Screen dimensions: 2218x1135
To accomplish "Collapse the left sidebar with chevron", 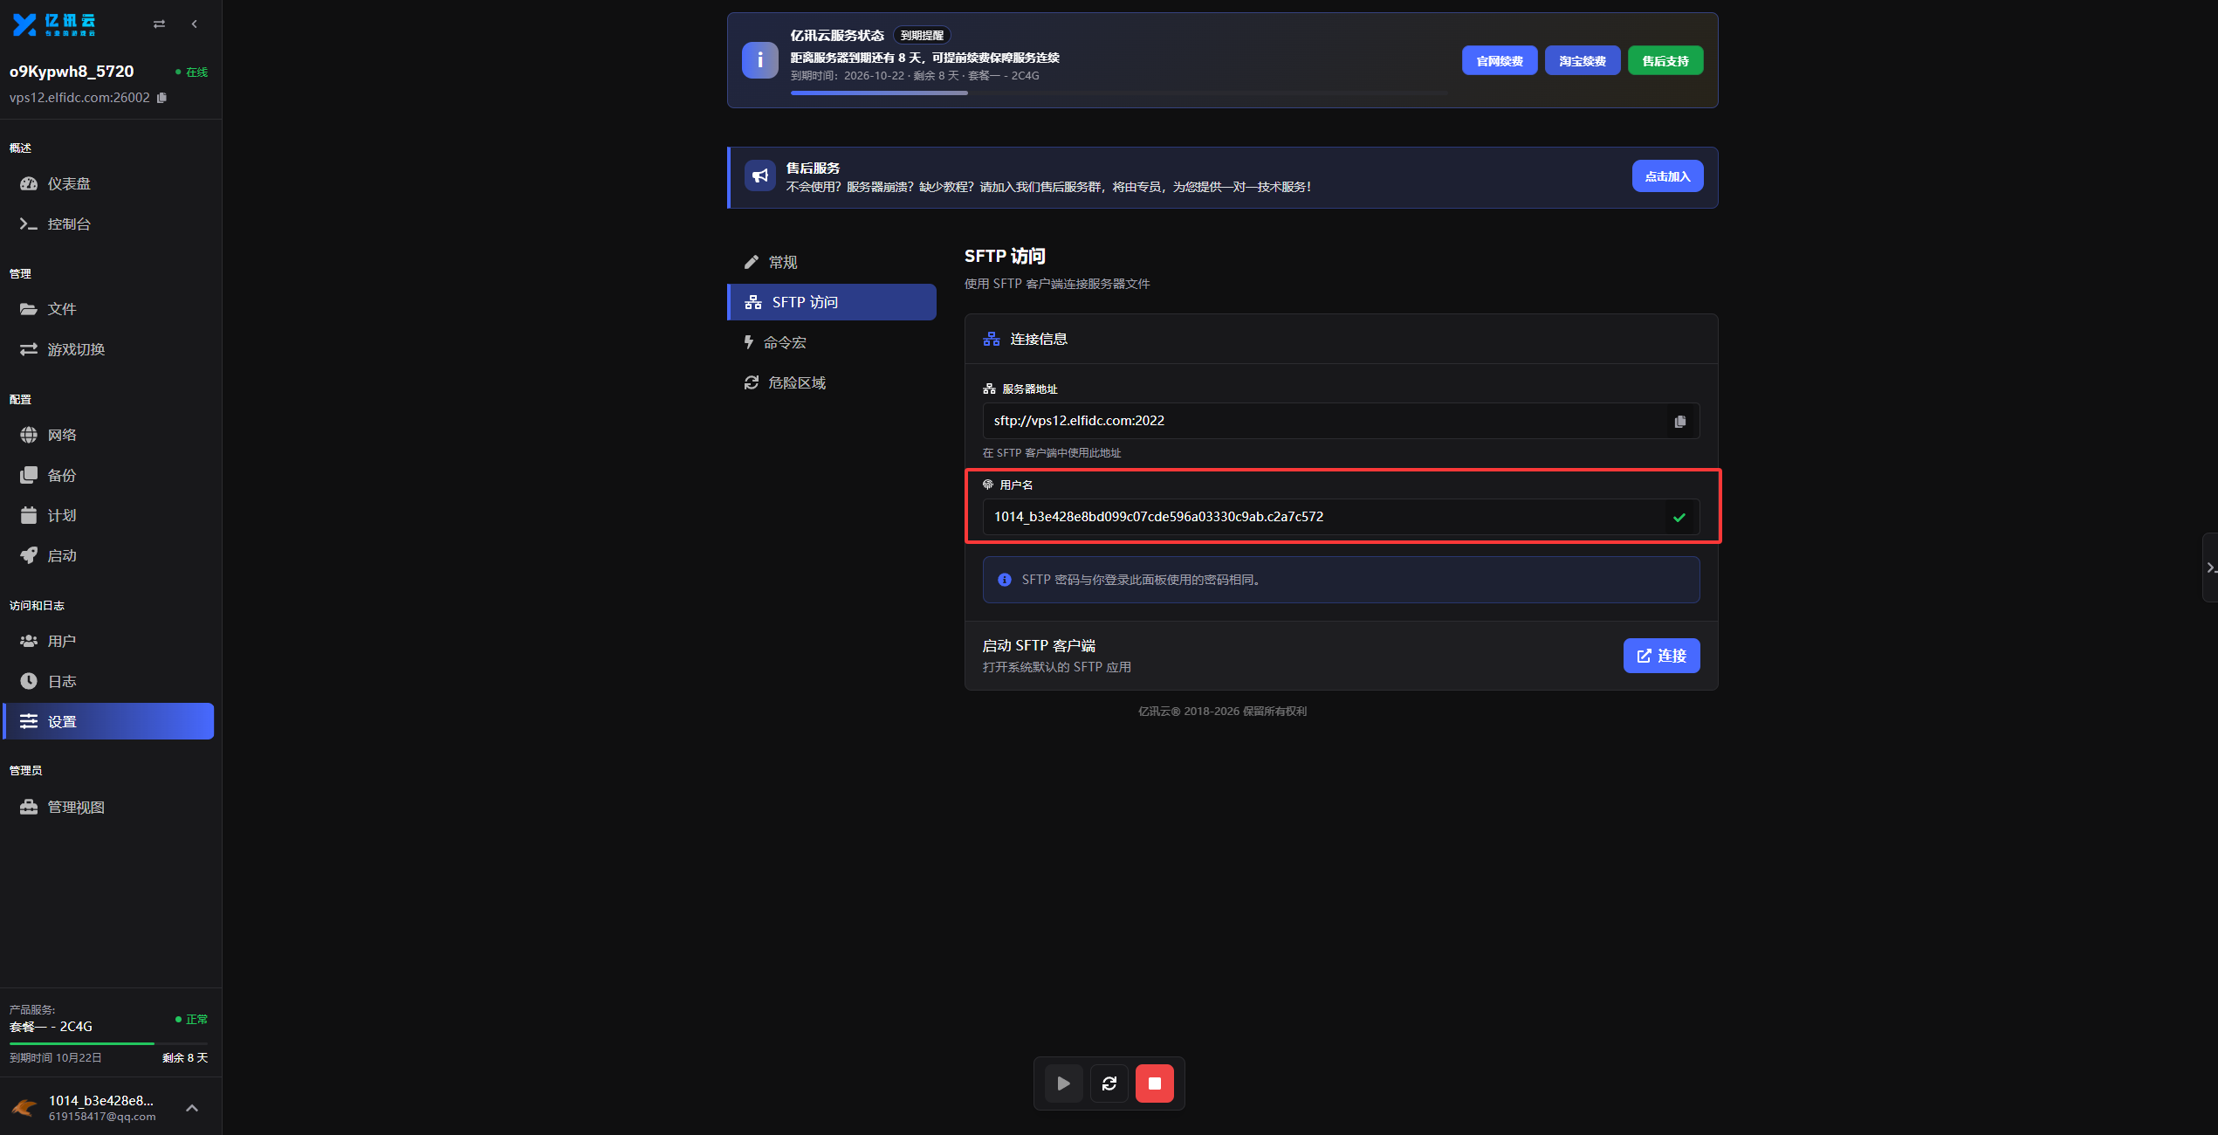I will (195, 24).
